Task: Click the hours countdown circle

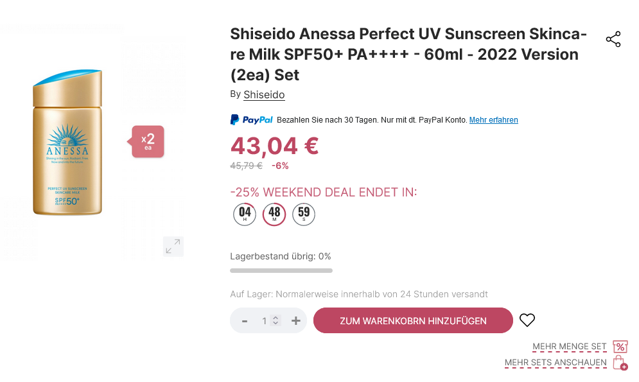Action: coord(245,214)
